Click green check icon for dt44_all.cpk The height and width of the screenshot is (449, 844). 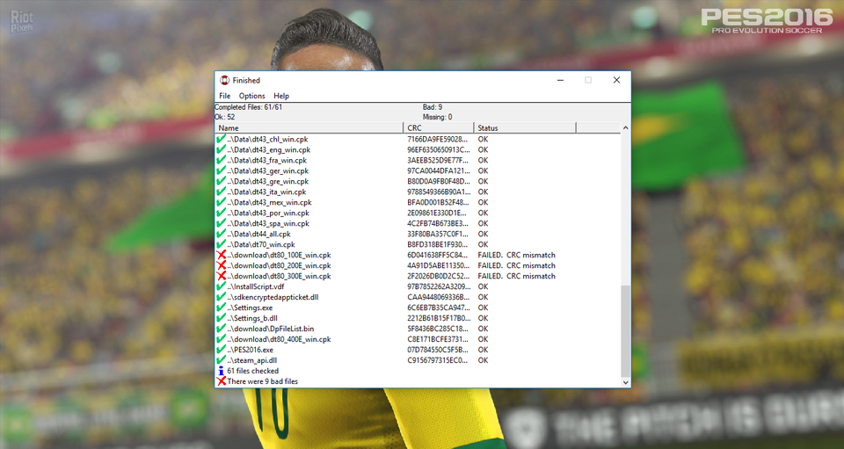tap(222, 234)
